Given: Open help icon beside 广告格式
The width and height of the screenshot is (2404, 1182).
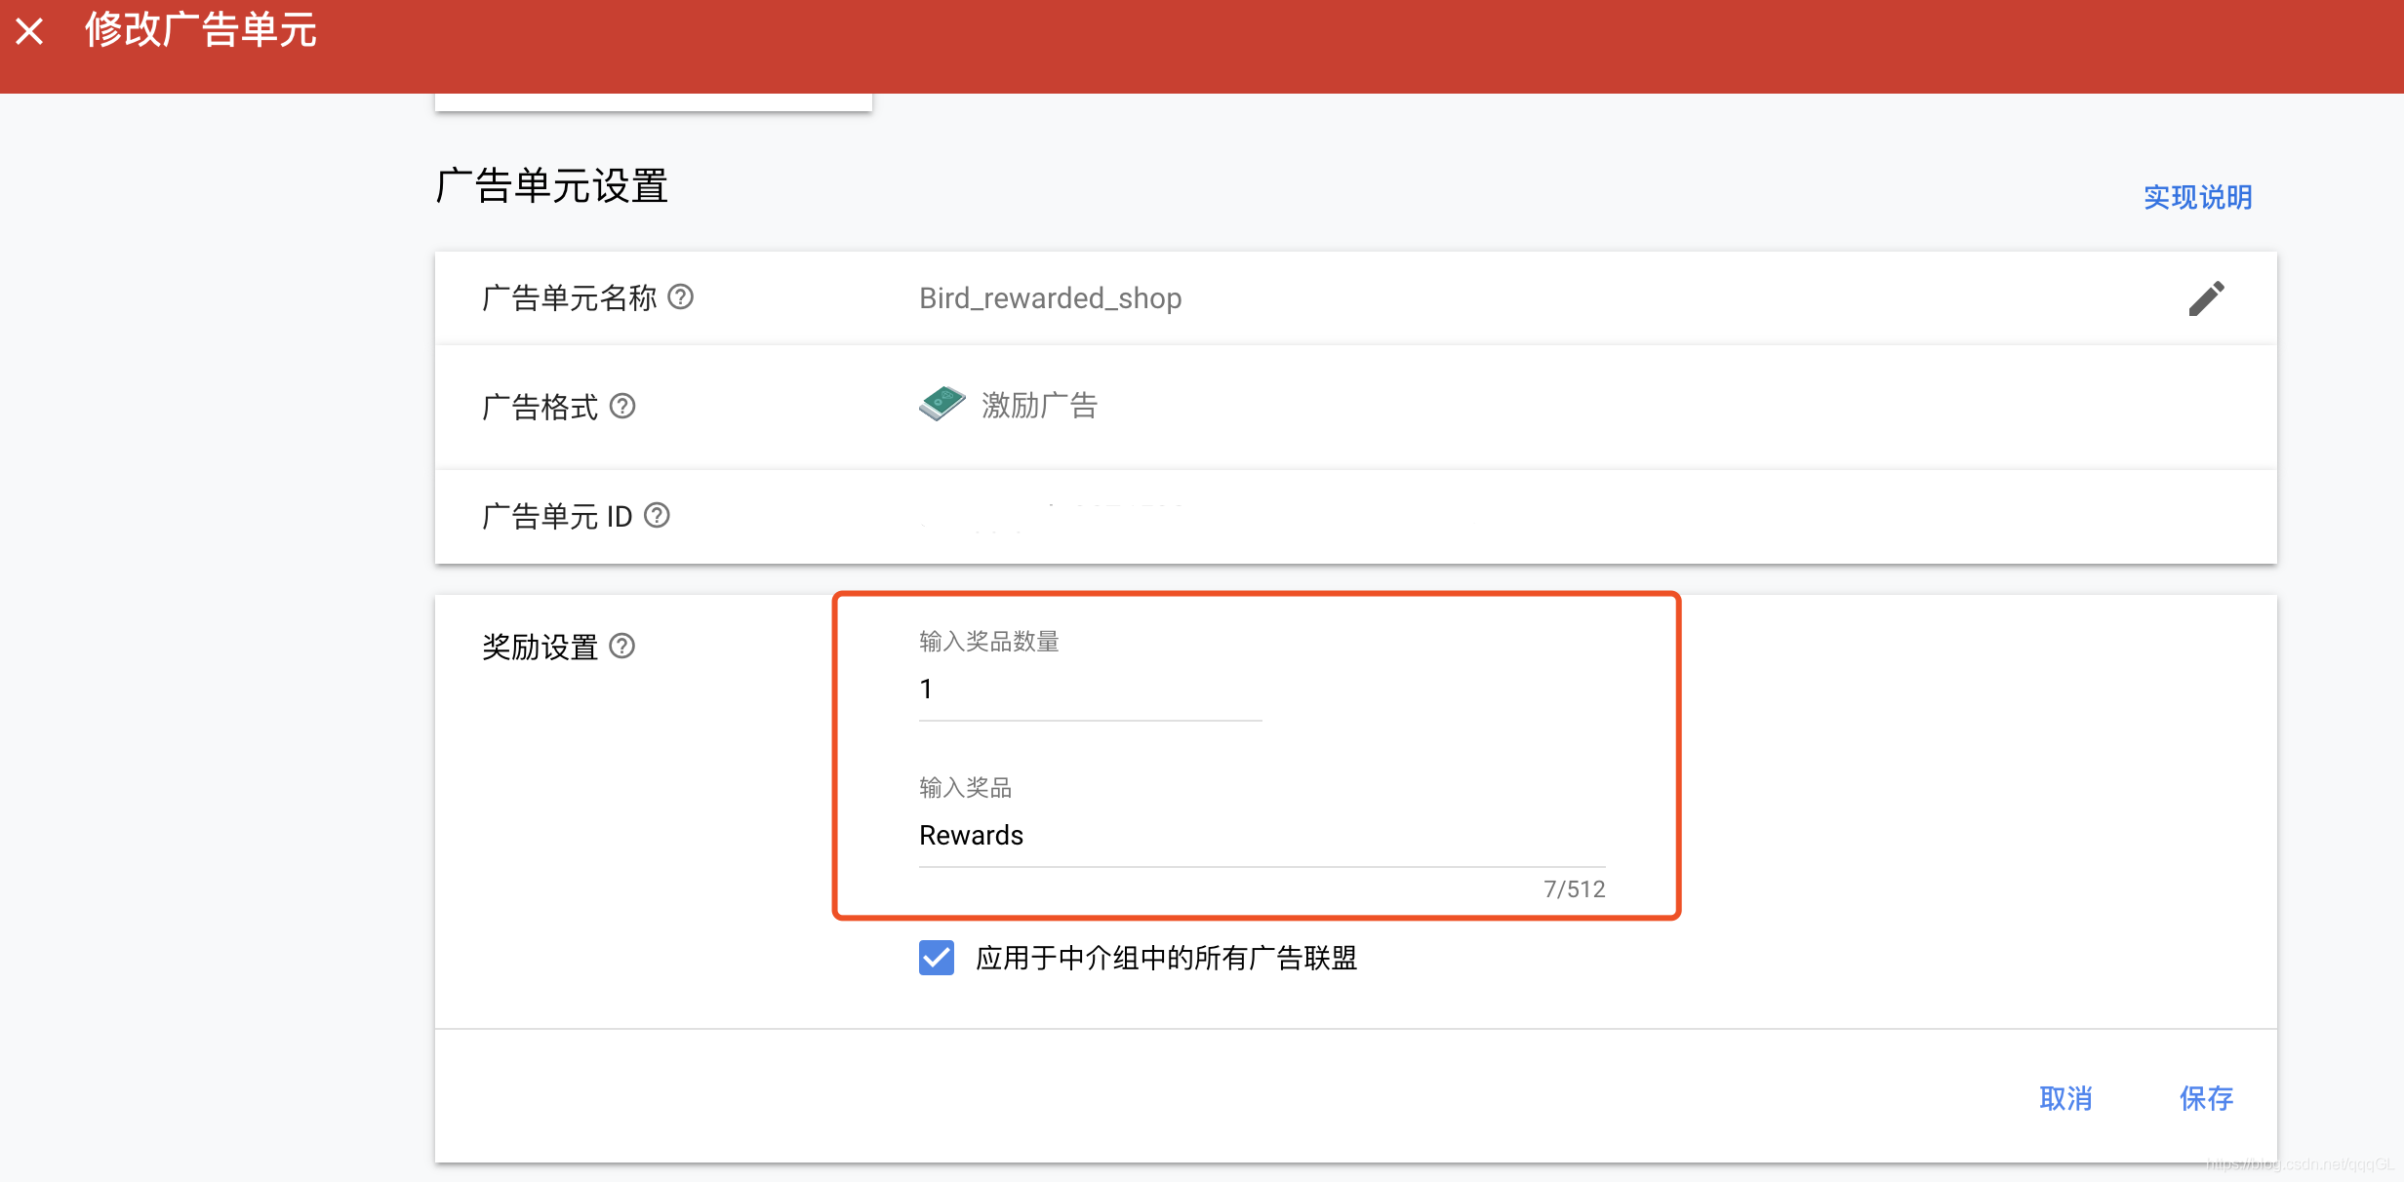Looking at the screenshot, I should click(622, 406).
